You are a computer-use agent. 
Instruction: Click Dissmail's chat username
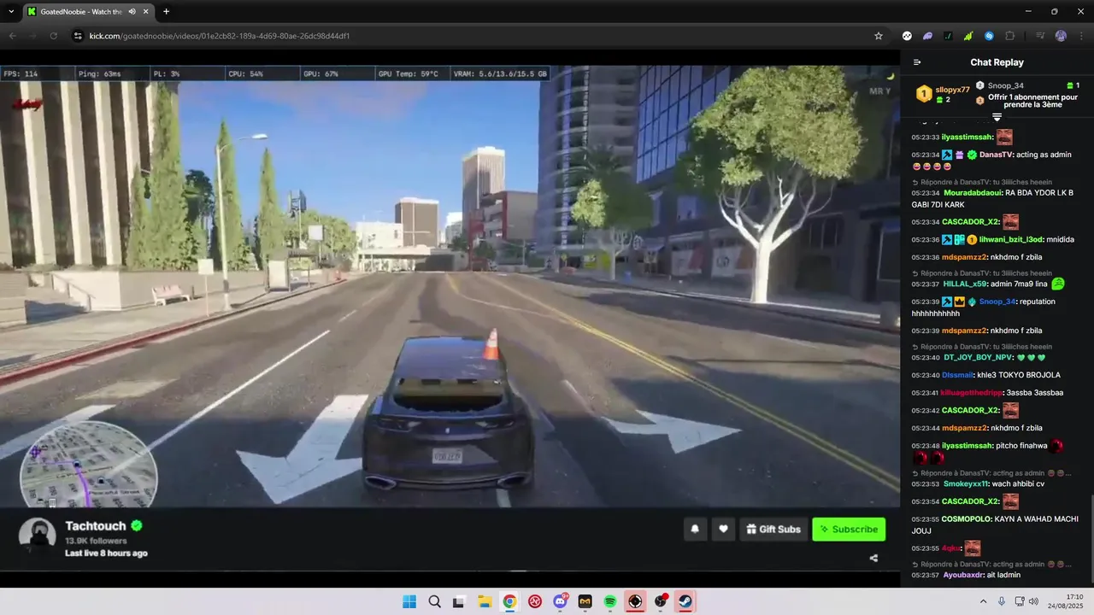pos(957,375)
